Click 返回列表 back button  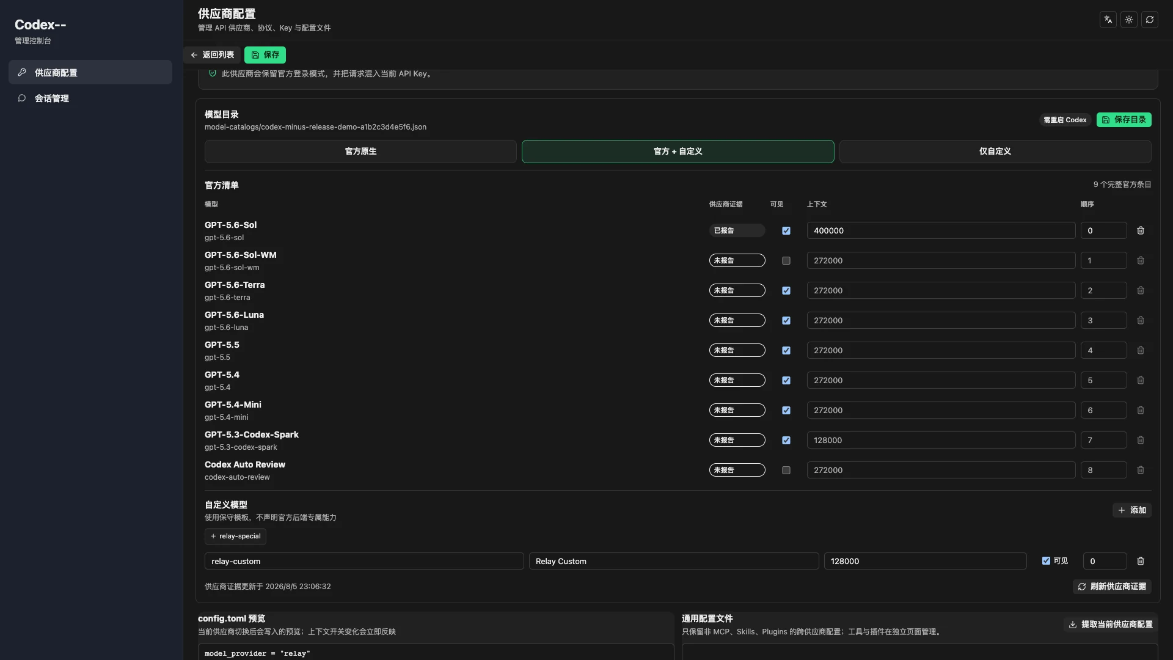(212, 55)
